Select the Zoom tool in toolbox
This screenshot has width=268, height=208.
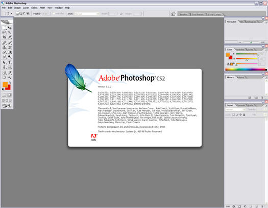coord(10,77)
